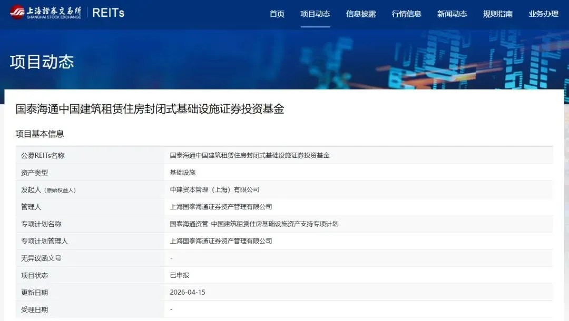Select the 项目动态 nav tab
Viewport: 569px width, 321px height.
316,14
